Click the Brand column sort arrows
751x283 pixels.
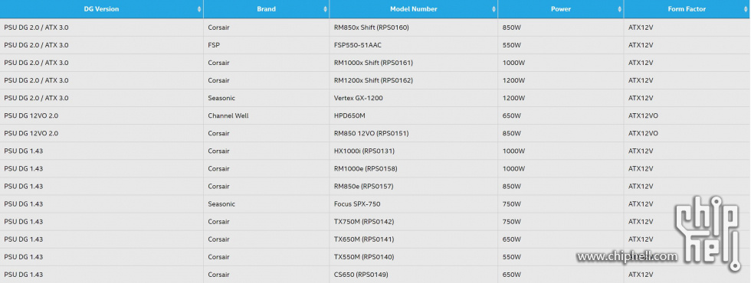pos(325,9)
